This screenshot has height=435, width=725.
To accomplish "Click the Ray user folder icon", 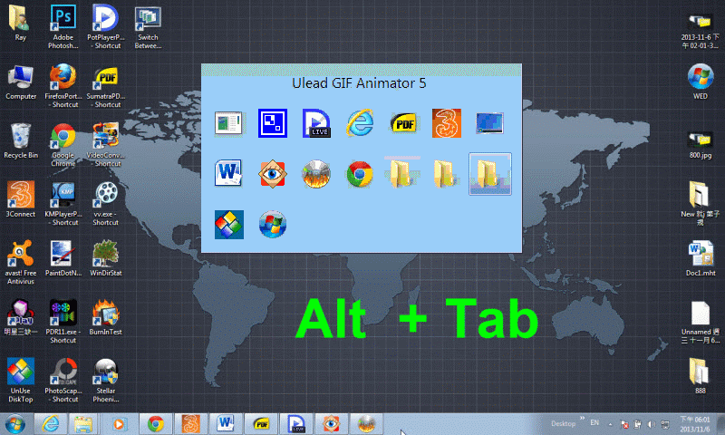I will (x=21, y=24).
